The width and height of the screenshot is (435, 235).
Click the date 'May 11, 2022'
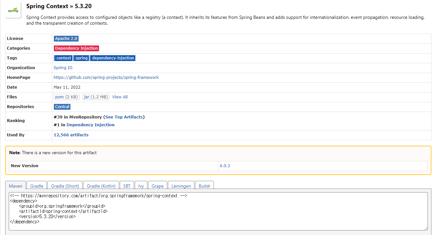coord(67,87)
